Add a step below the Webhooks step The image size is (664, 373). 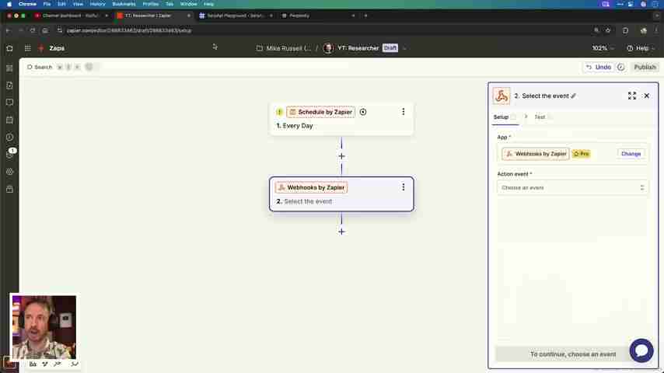(342, 232)
